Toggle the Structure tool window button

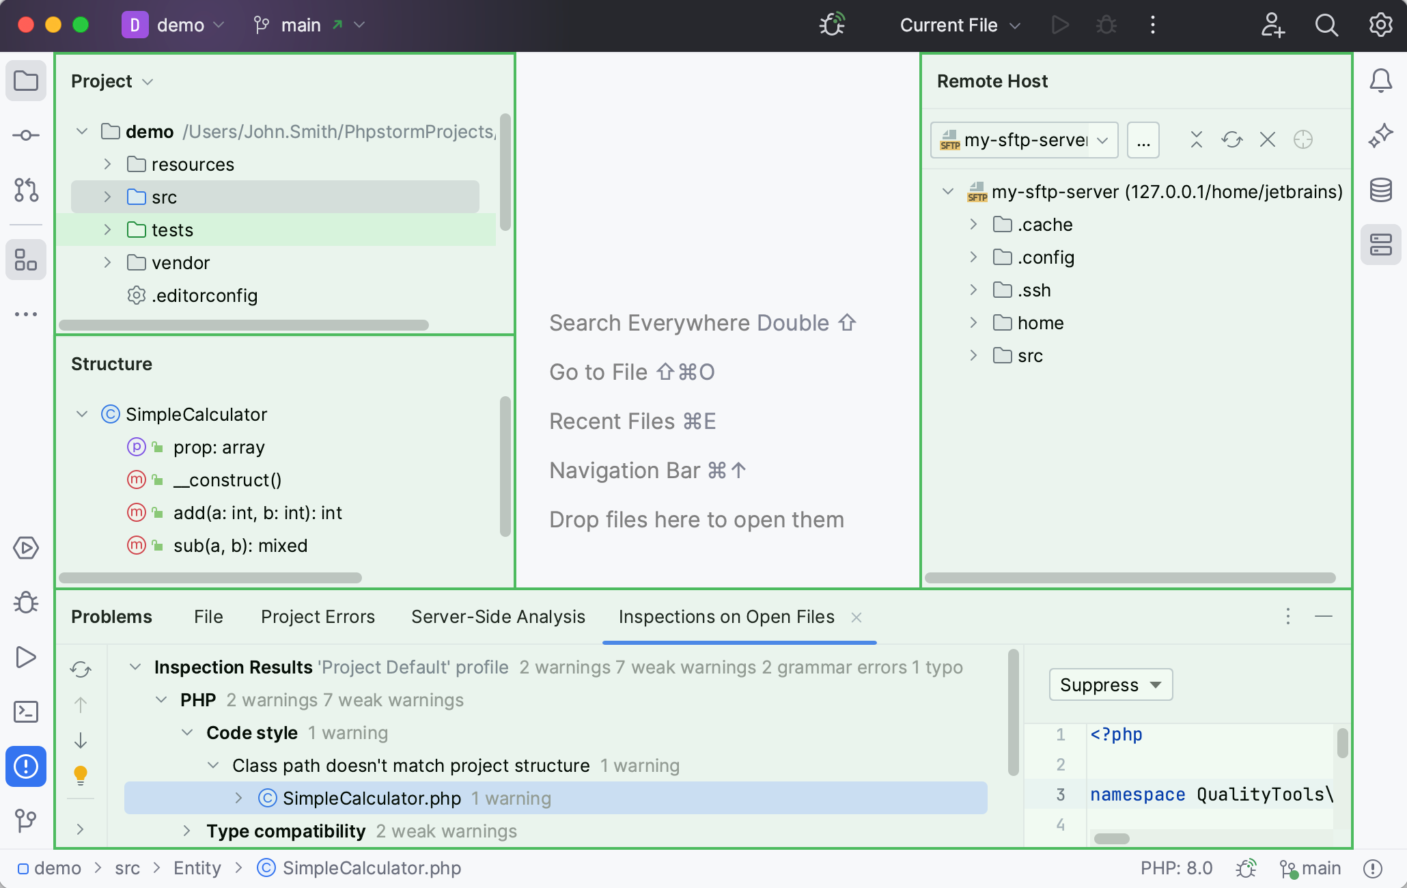coord(26,260)
